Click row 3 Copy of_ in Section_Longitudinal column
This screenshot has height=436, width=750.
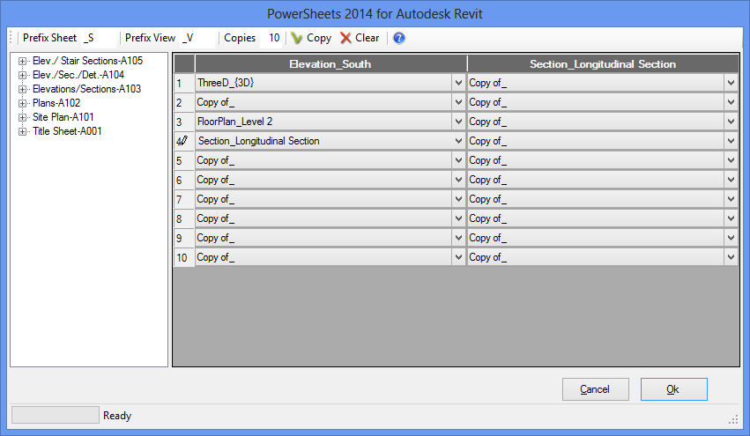tap(596, 122)
